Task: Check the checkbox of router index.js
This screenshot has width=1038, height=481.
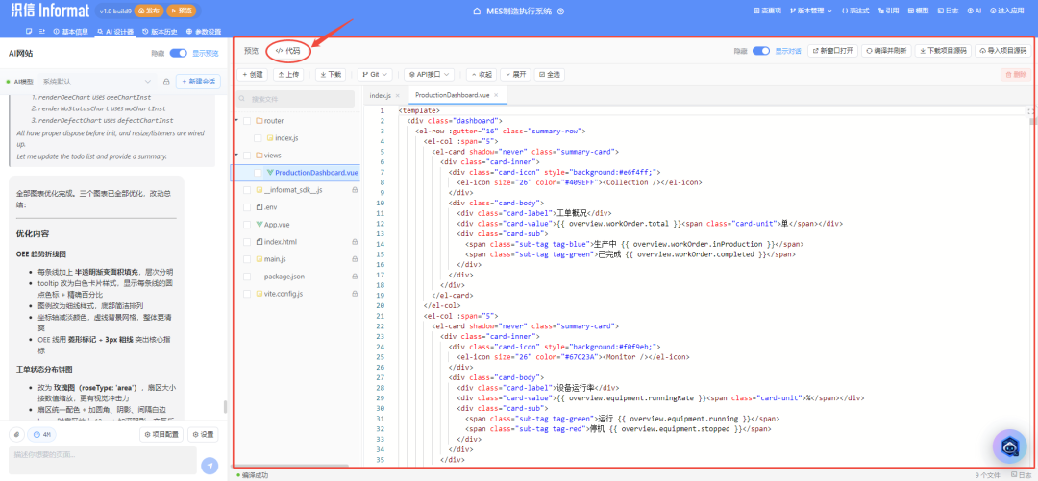Action: point(259,138)
